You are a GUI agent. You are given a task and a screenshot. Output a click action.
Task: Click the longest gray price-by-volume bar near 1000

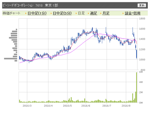[x=11, y=59]
